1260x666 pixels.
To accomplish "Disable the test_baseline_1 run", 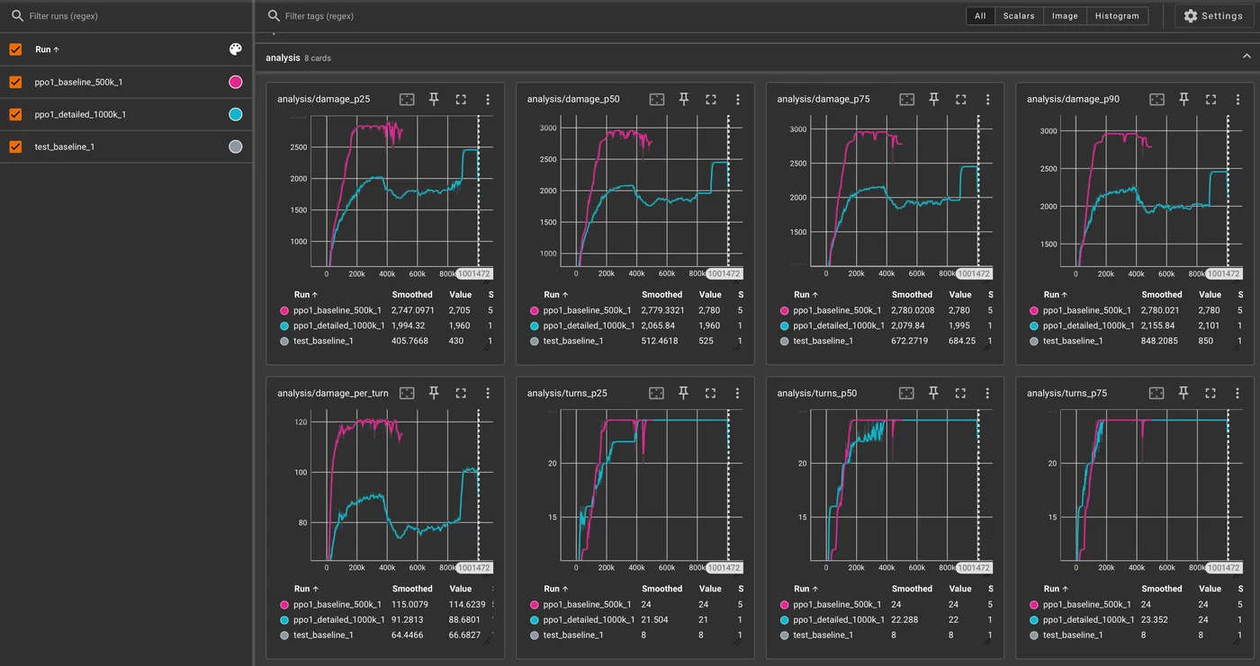I will (15, 147).
